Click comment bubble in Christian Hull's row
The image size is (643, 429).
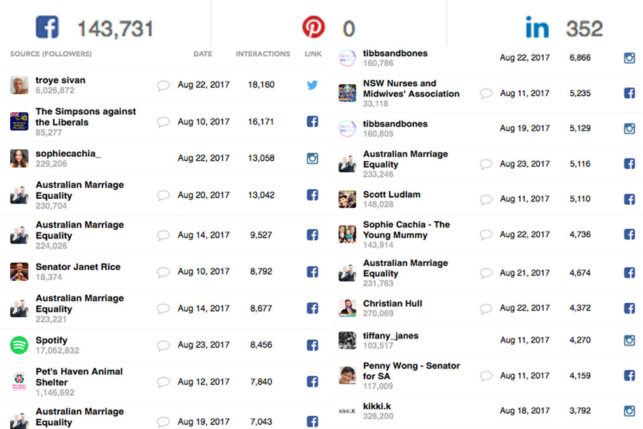[x=486, y=309]
